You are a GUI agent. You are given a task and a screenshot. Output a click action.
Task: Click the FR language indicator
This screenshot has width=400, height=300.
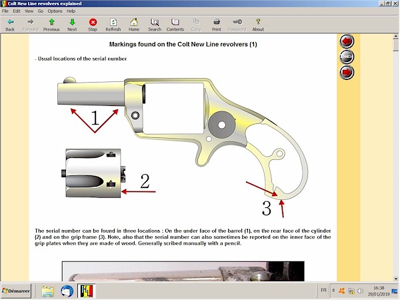point(323,290)
